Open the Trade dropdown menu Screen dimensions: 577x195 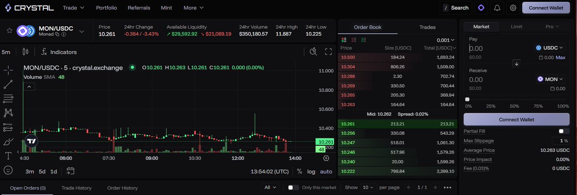(x=74, y=8)
